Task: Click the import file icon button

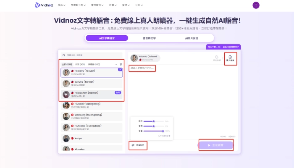Action: [x=230, y=57]
